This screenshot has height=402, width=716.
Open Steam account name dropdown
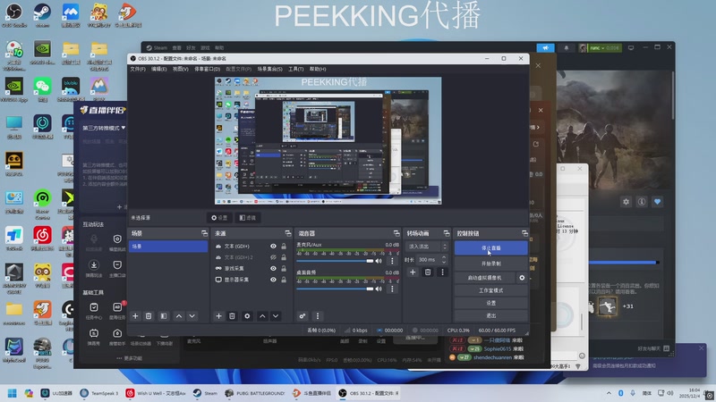pos(603,47)
